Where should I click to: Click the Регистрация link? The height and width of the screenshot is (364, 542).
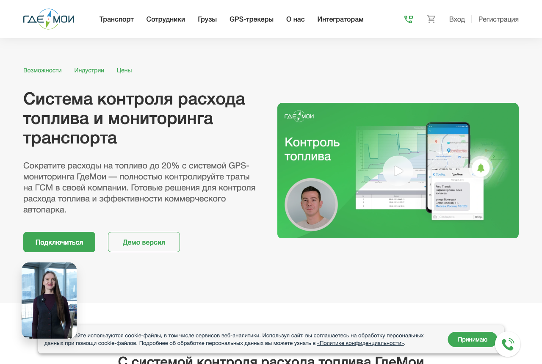tap(498, 19)
